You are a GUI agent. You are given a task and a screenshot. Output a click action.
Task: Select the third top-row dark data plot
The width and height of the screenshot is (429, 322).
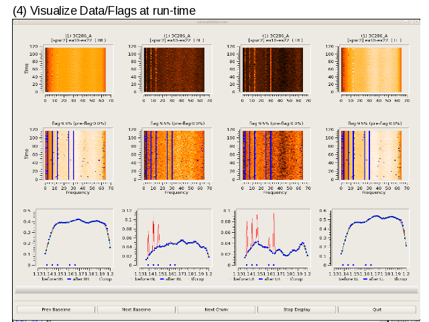tap(273, 70)
